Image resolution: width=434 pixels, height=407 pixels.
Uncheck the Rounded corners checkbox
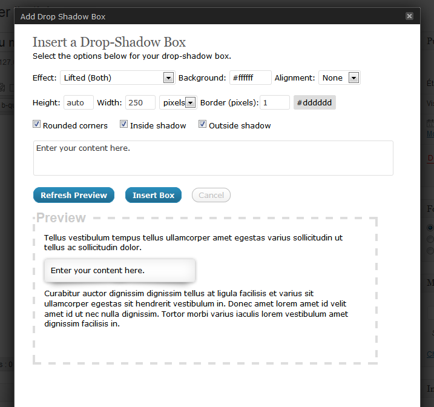(36, 124)
